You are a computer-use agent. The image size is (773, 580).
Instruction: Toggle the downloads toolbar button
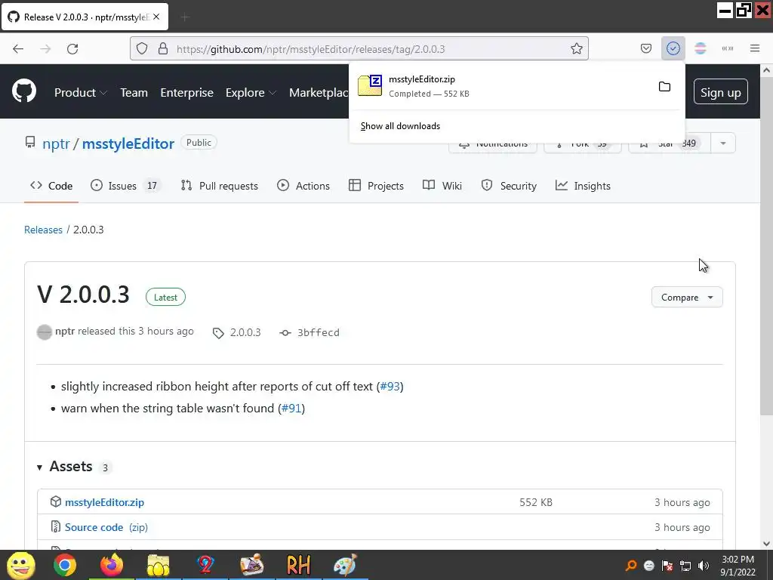pos(673,48)
